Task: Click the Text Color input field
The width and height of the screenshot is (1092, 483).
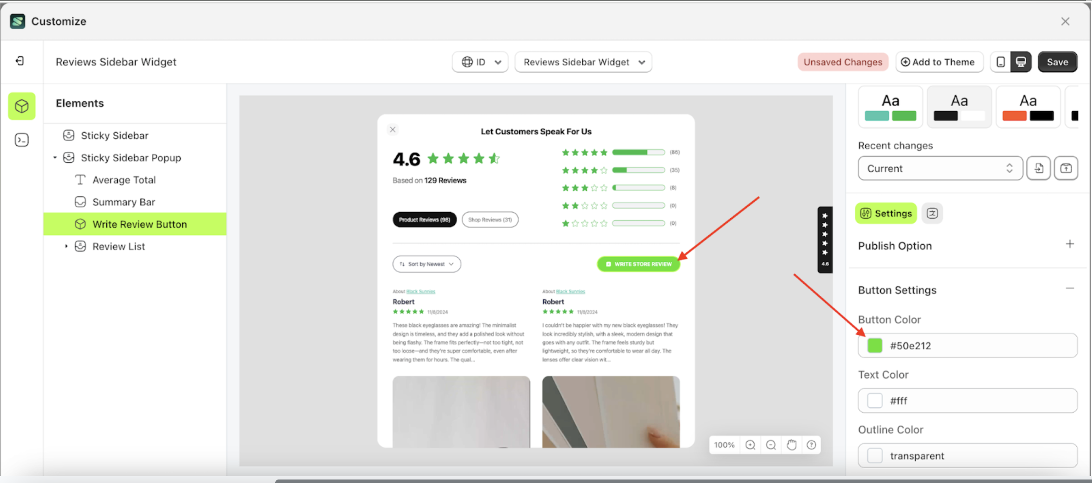Action: click(x=980, y=401)
